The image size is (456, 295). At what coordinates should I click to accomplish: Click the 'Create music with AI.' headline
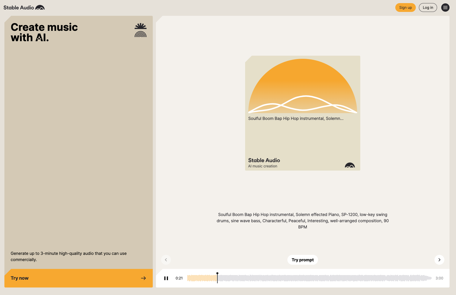(x=44, y=32)
